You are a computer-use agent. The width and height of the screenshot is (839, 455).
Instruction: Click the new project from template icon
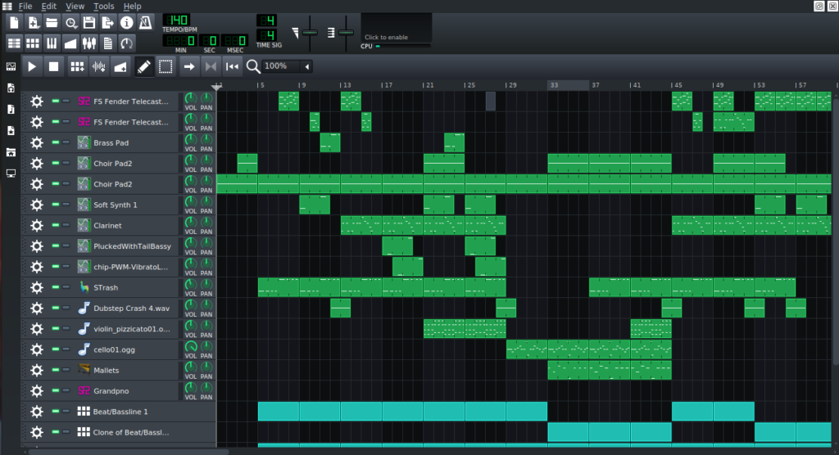[x=33, y=22]
